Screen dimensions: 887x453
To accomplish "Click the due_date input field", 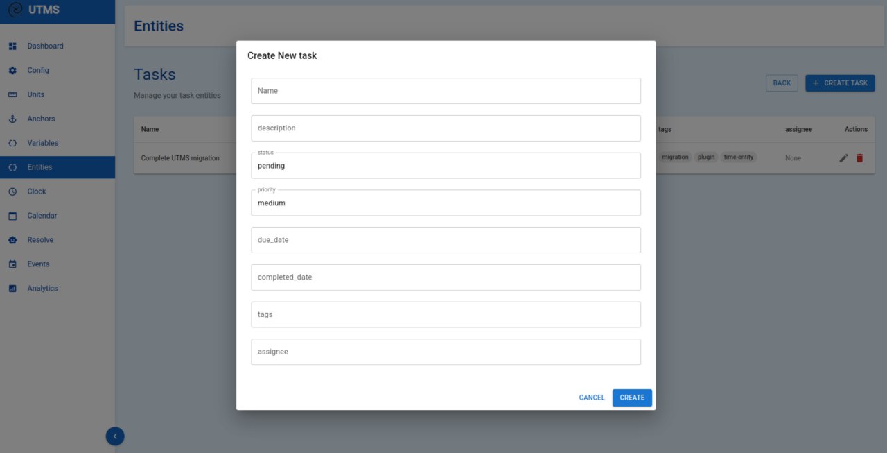I will [446, 240].
